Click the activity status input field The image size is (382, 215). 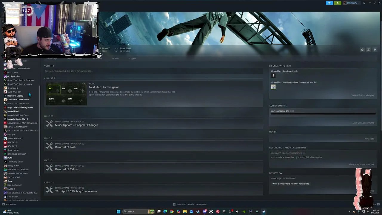[153, 71]
